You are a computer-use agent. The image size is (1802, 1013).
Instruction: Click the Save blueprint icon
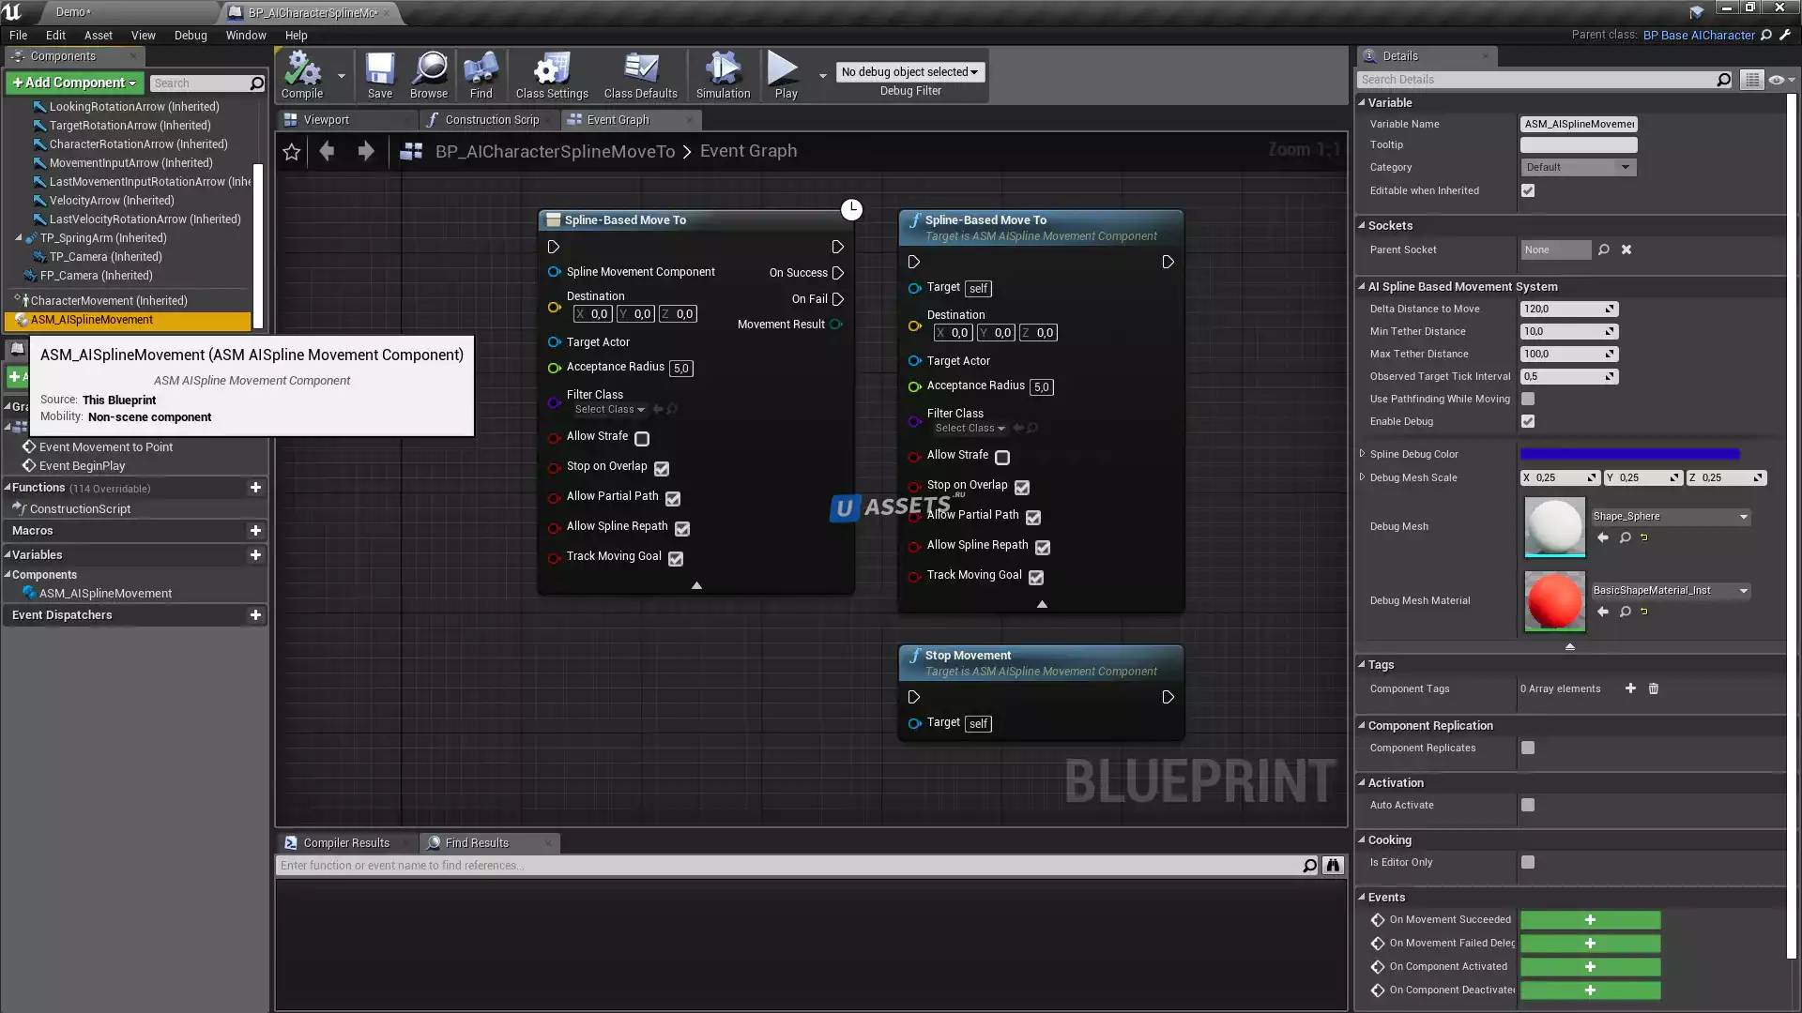379,74
